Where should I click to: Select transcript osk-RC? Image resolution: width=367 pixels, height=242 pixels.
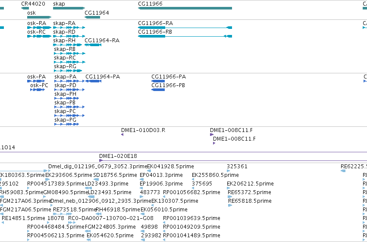39,36
